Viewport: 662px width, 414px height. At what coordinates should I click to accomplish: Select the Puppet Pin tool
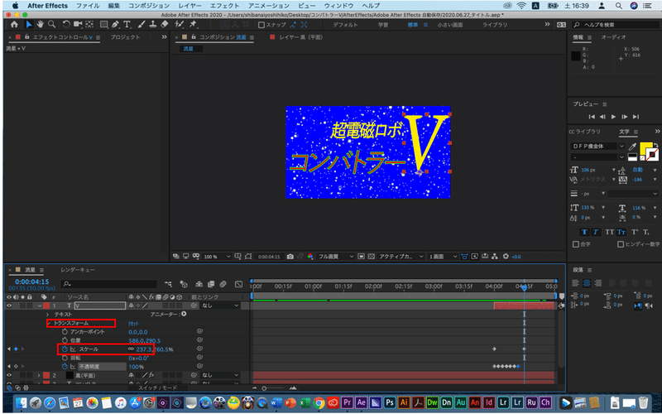193,25
